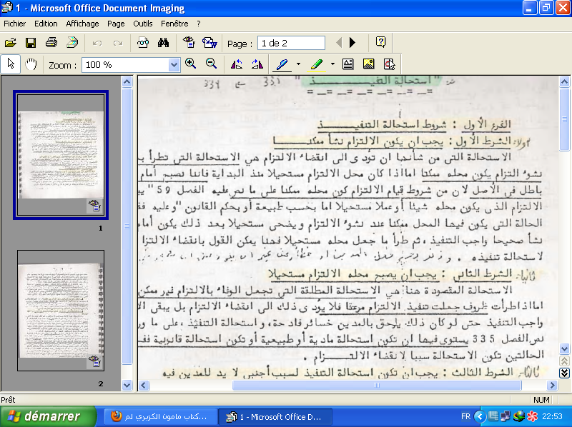The image size is (572, 427).
Task: Click the pink flower tray icon
Action: 532,416
